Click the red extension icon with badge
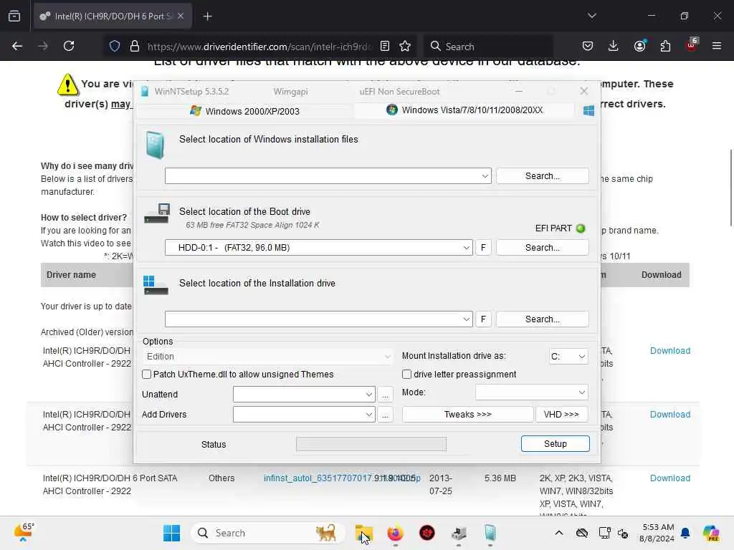This screenshot has height=550, width=734. click(692, 45)
